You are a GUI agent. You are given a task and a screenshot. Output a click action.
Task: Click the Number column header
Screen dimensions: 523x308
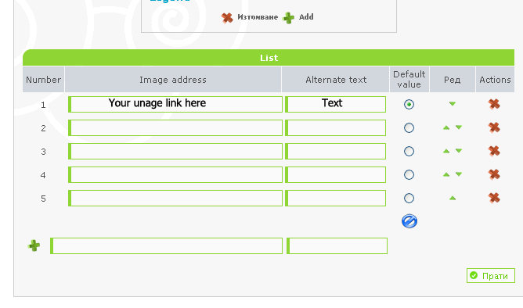pos(43,80)
